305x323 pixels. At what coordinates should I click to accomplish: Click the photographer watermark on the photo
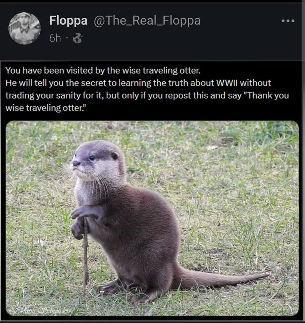41,311
